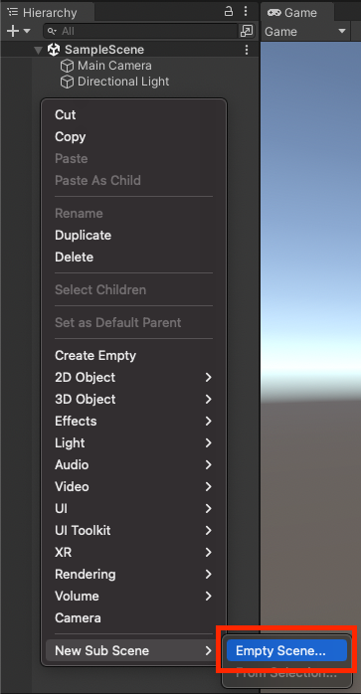
Task: Focus the Hierarchy search field
Action: 140,31
